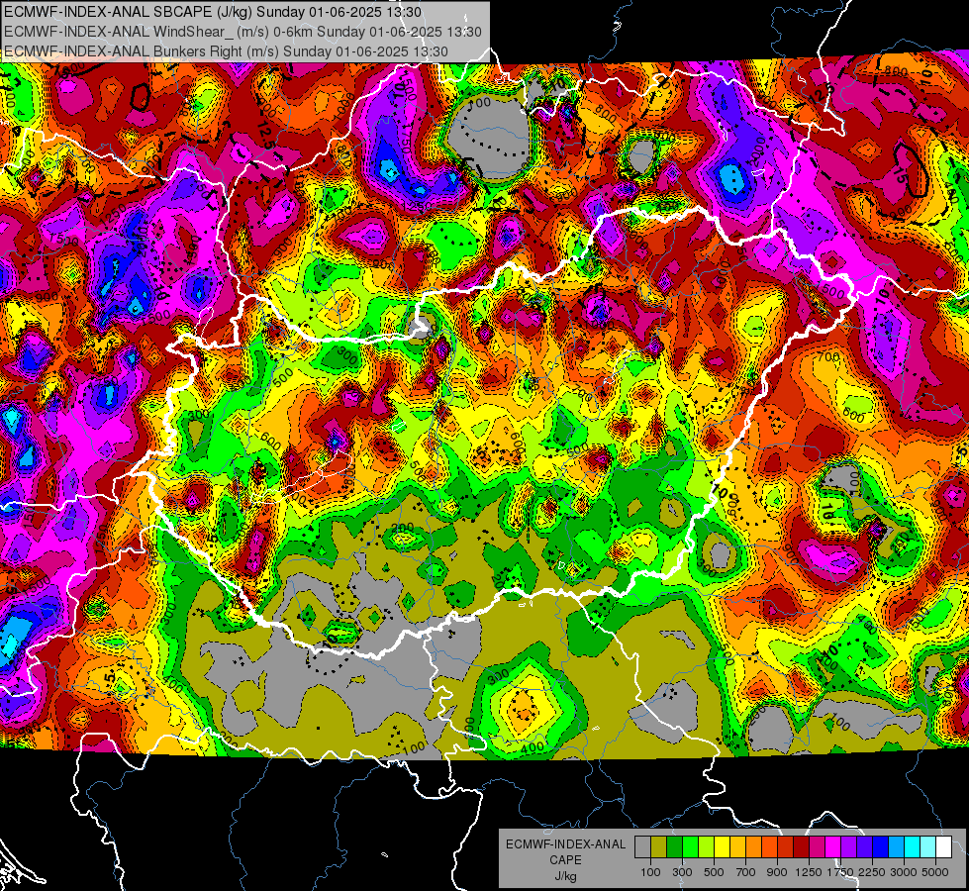This screenshot has width=969, height=891.
Task: Select the Bunkers Right (m/s) header line
Action: (226, 51)
